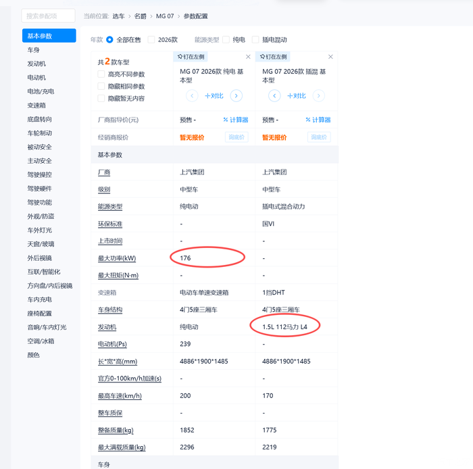Check the 2026款 year filter

pos(151,40)
